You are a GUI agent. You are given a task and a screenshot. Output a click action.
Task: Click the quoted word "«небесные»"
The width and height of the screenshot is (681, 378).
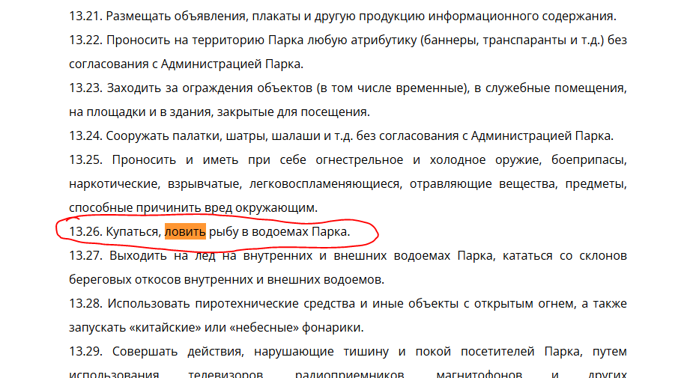point(264,328)
